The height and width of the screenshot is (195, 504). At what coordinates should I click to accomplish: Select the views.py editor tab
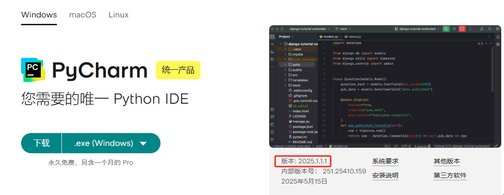(353, 37)
